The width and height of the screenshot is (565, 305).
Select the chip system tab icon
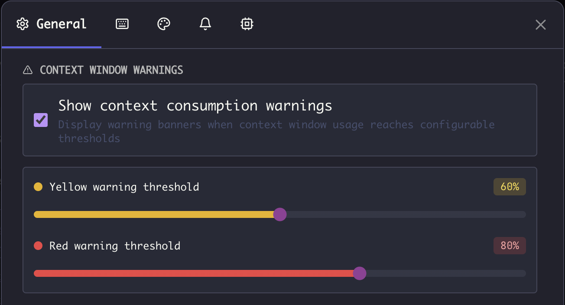click(247, 24)
